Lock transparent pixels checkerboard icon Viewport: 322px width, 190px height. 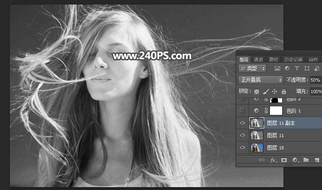[256, 92]
